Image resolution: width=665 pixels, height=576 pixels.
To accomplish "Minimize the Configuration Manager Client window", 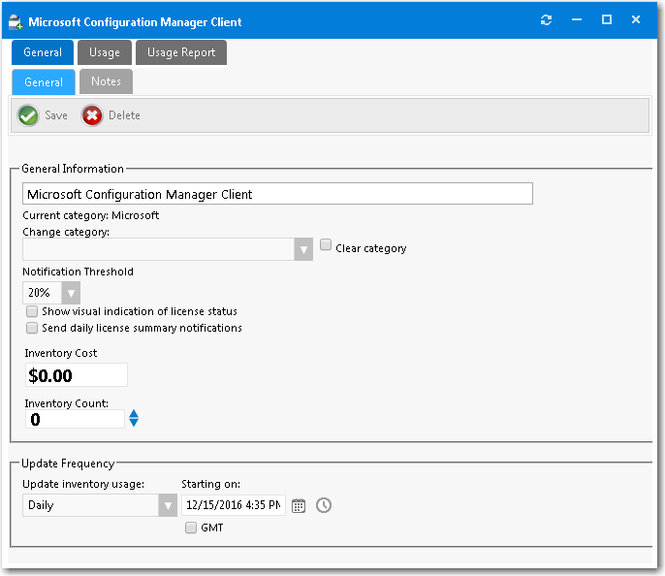I will point(577,20).
